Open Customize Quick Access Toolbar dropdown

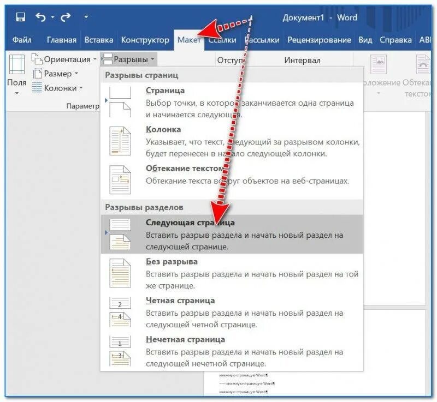tap(86, 17)
